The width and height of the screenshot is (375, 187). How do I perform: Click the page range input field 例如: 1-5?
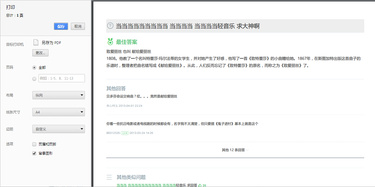61,78
